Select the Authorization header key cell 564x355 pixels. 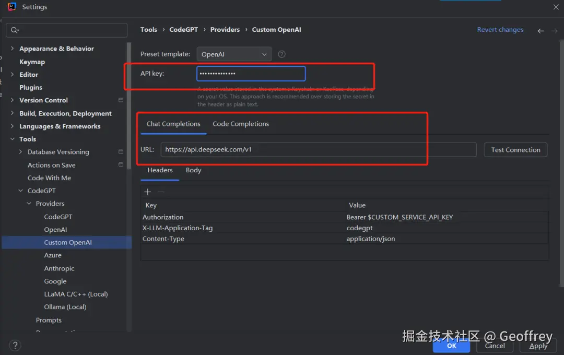(243, 217)
